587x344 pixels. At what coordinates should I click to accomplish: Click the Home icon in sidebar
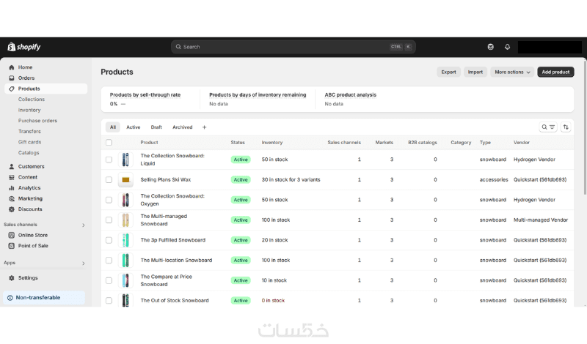point(12,67)
